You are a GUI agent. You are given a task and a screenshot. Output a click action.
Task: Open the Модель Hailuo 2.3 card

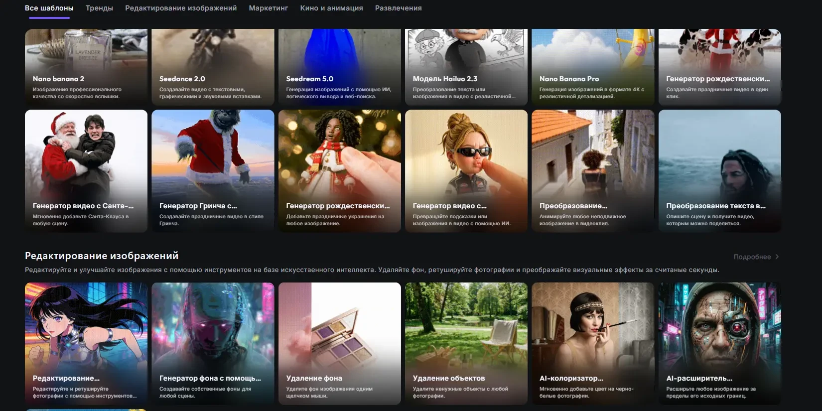466,67
